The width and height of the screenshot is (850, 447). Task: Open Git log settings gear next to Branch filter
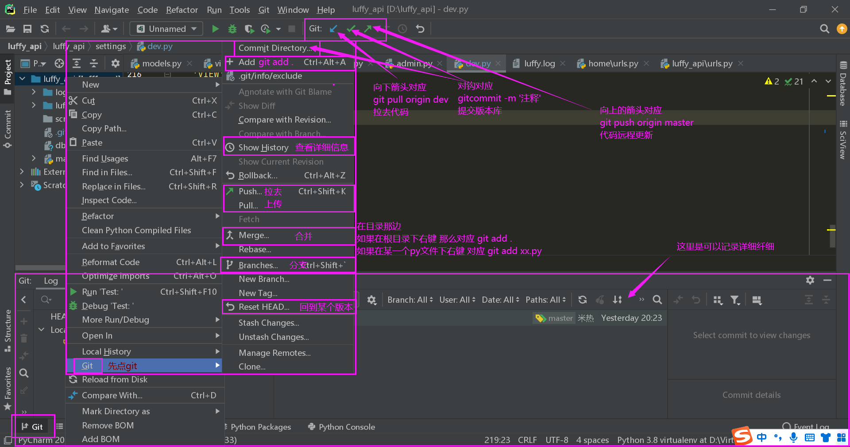pyautogui.click(x=372, y=300)
